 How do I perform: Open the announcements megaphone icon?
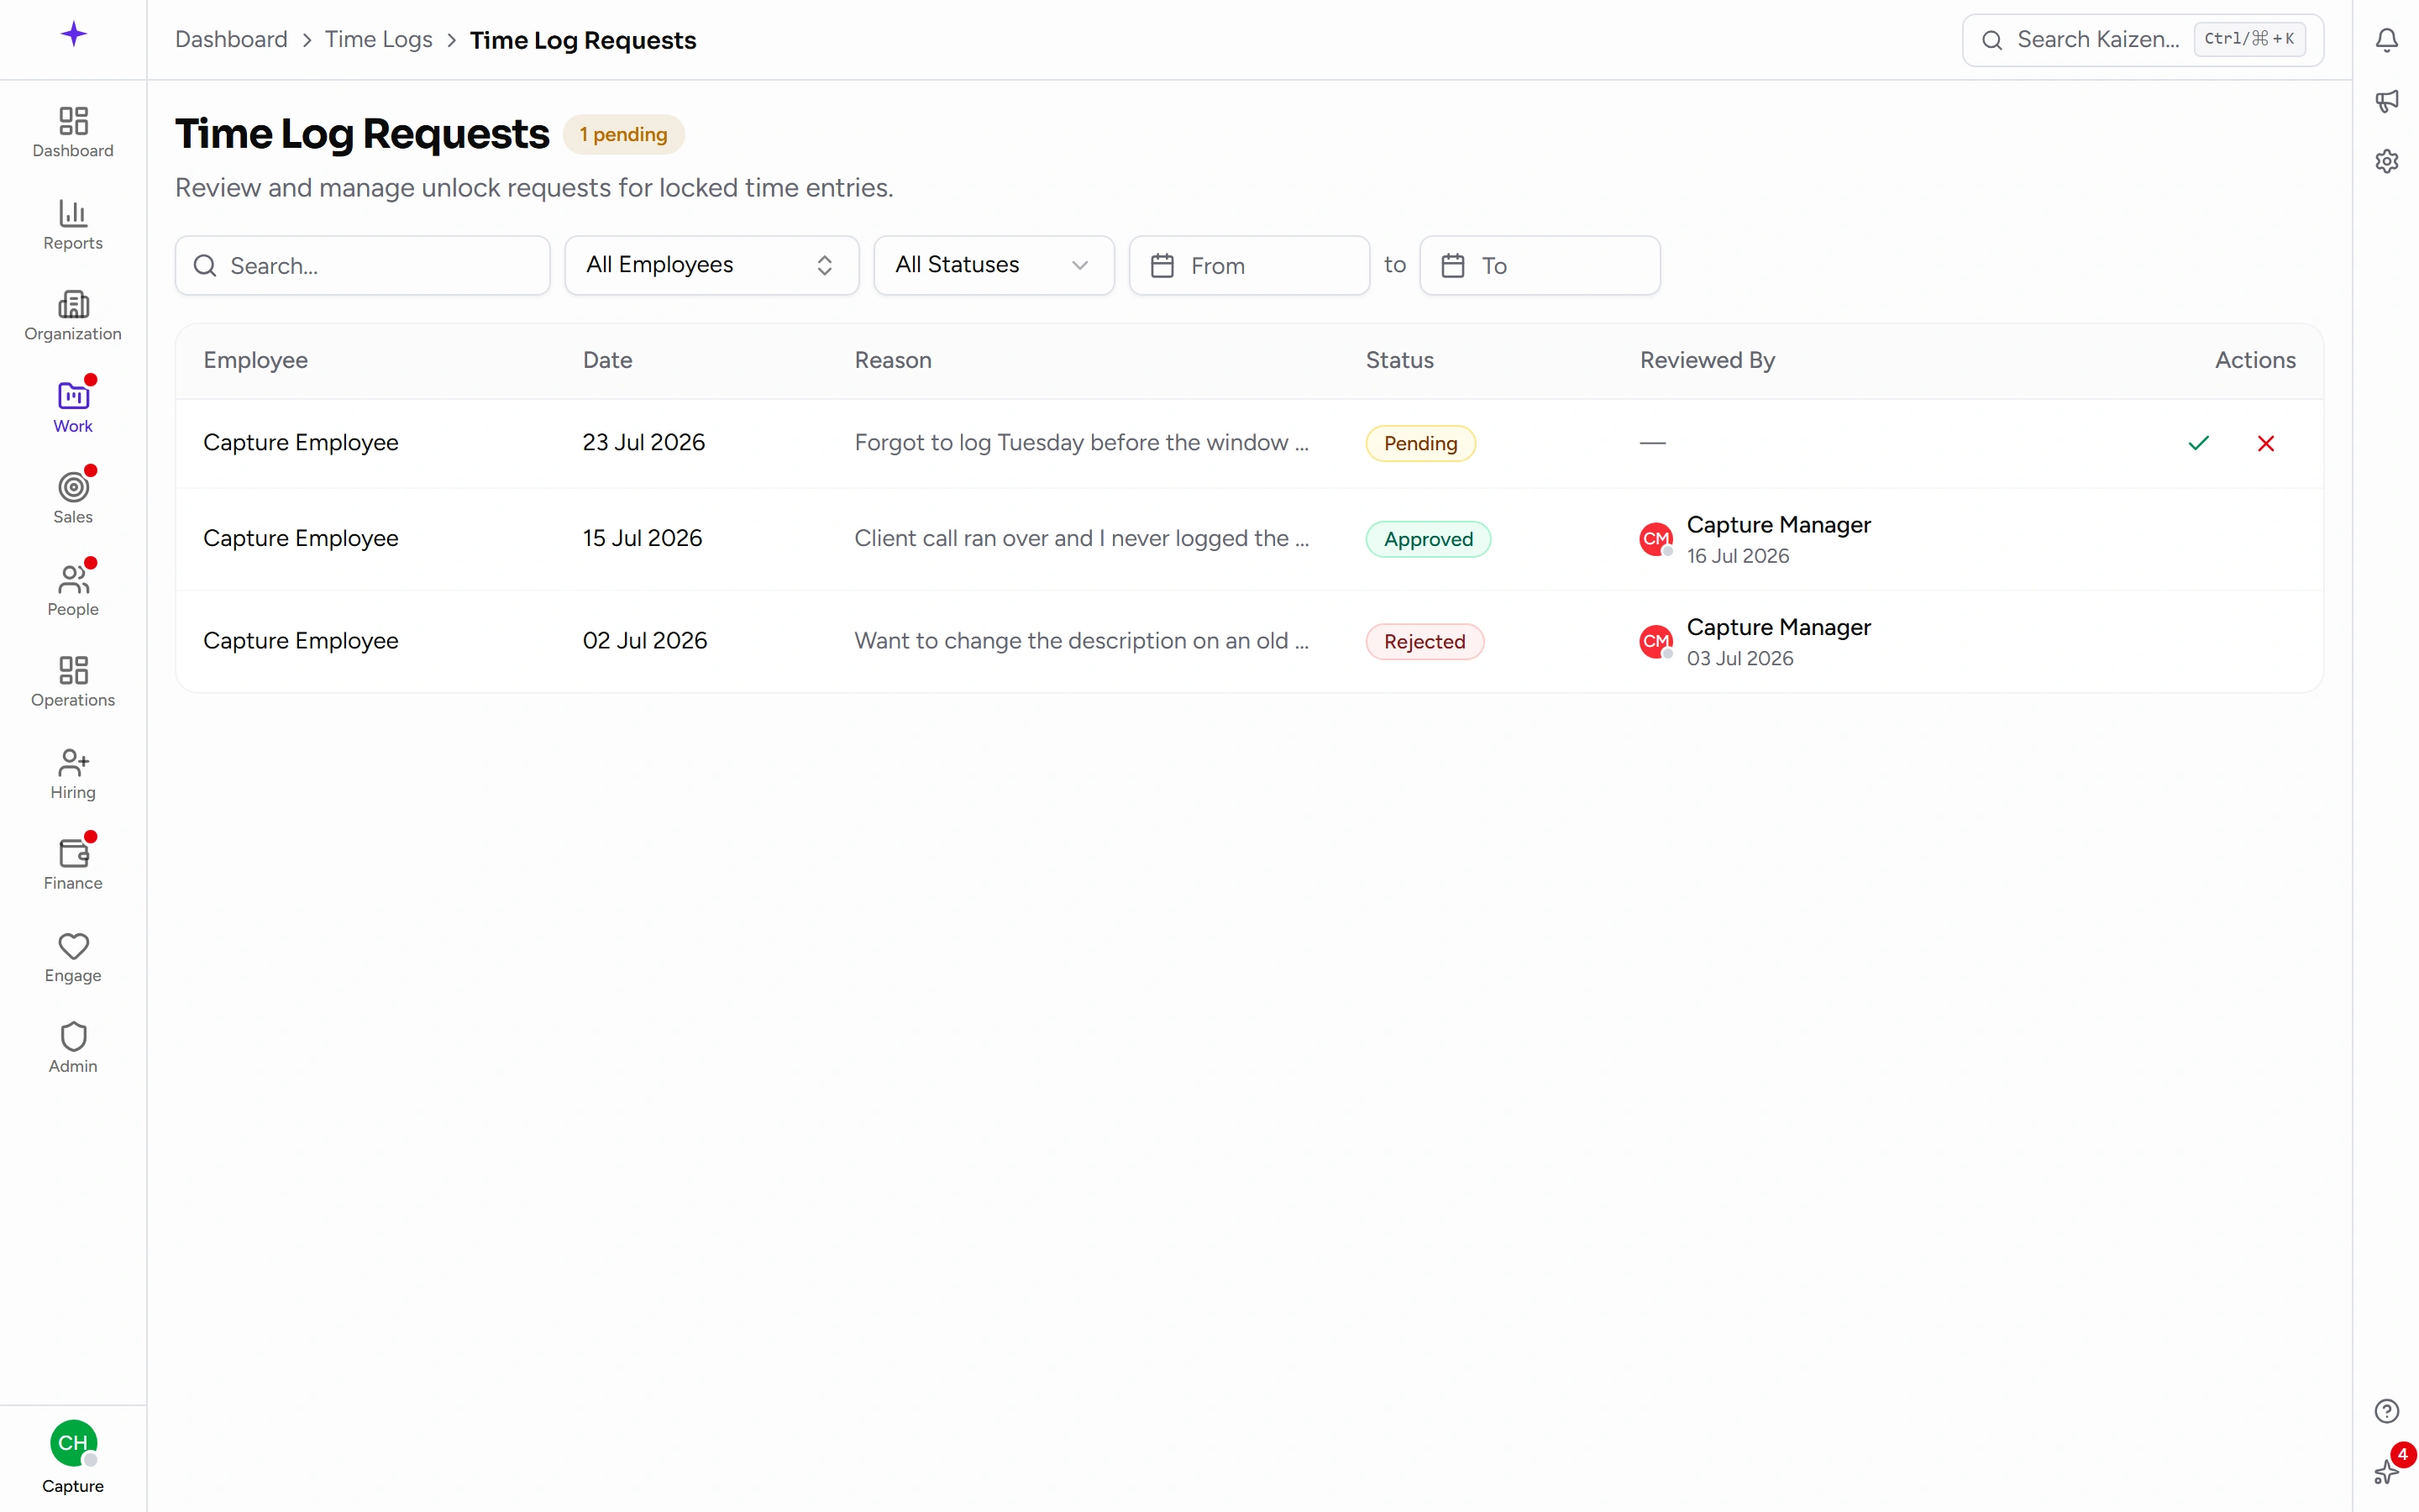(x=2386, y=101)
